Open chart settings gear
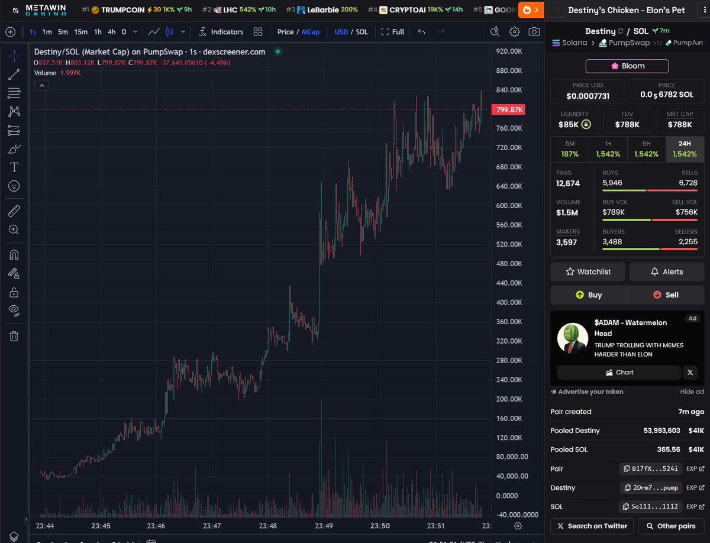Image resolution: width=710 pixels, height=543 pixels. [x=515, y=32]
